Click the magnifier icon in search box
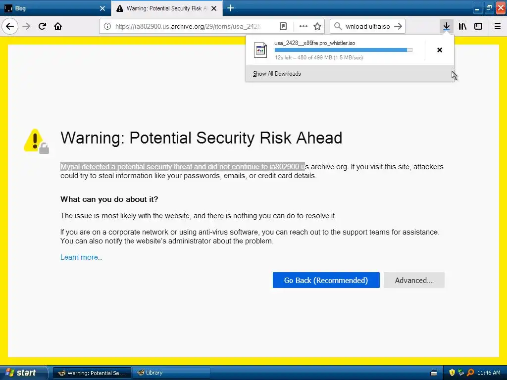This screenshot has height=380, width=507. (x=338, y=26)
